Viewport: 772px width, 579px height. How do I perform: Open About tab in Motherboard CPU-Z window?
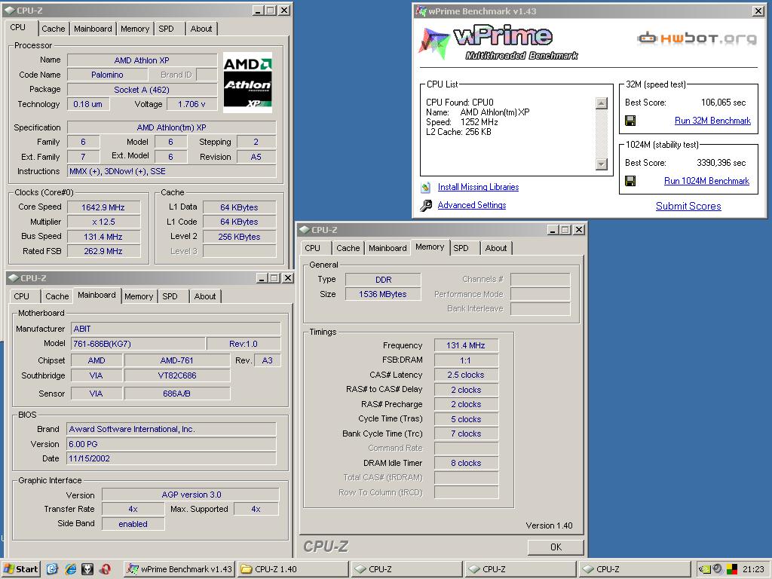pos(205,296)
